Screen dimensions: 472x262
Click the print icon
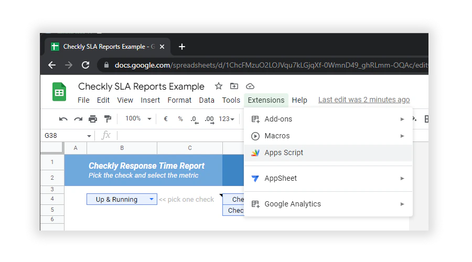coord(93,119)
